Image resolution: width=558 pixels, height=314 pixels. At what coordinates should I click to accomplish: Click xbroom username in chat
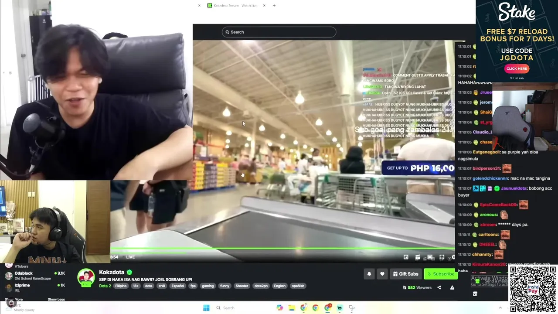487,225
